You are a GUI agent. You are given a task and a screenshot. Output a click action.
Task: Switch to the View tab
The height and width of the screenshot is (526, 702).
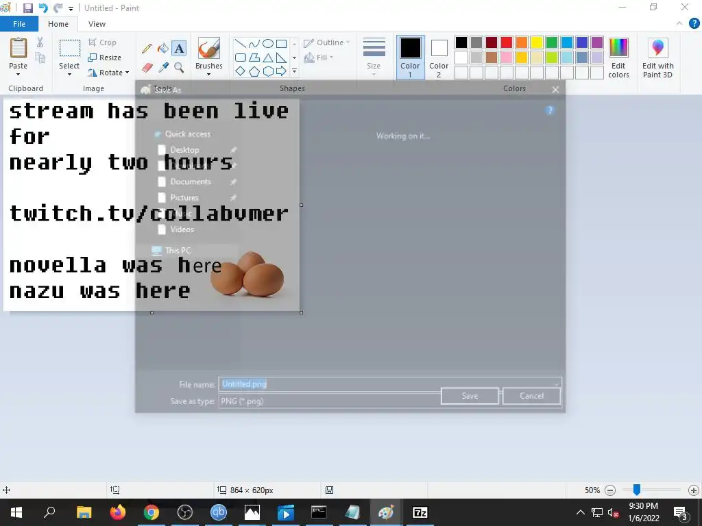pyautogui.click(x=97, y=24)
